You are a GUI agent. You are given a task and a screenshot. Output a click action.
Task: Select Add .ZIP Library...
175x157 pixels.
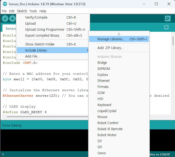click(119, 48)
